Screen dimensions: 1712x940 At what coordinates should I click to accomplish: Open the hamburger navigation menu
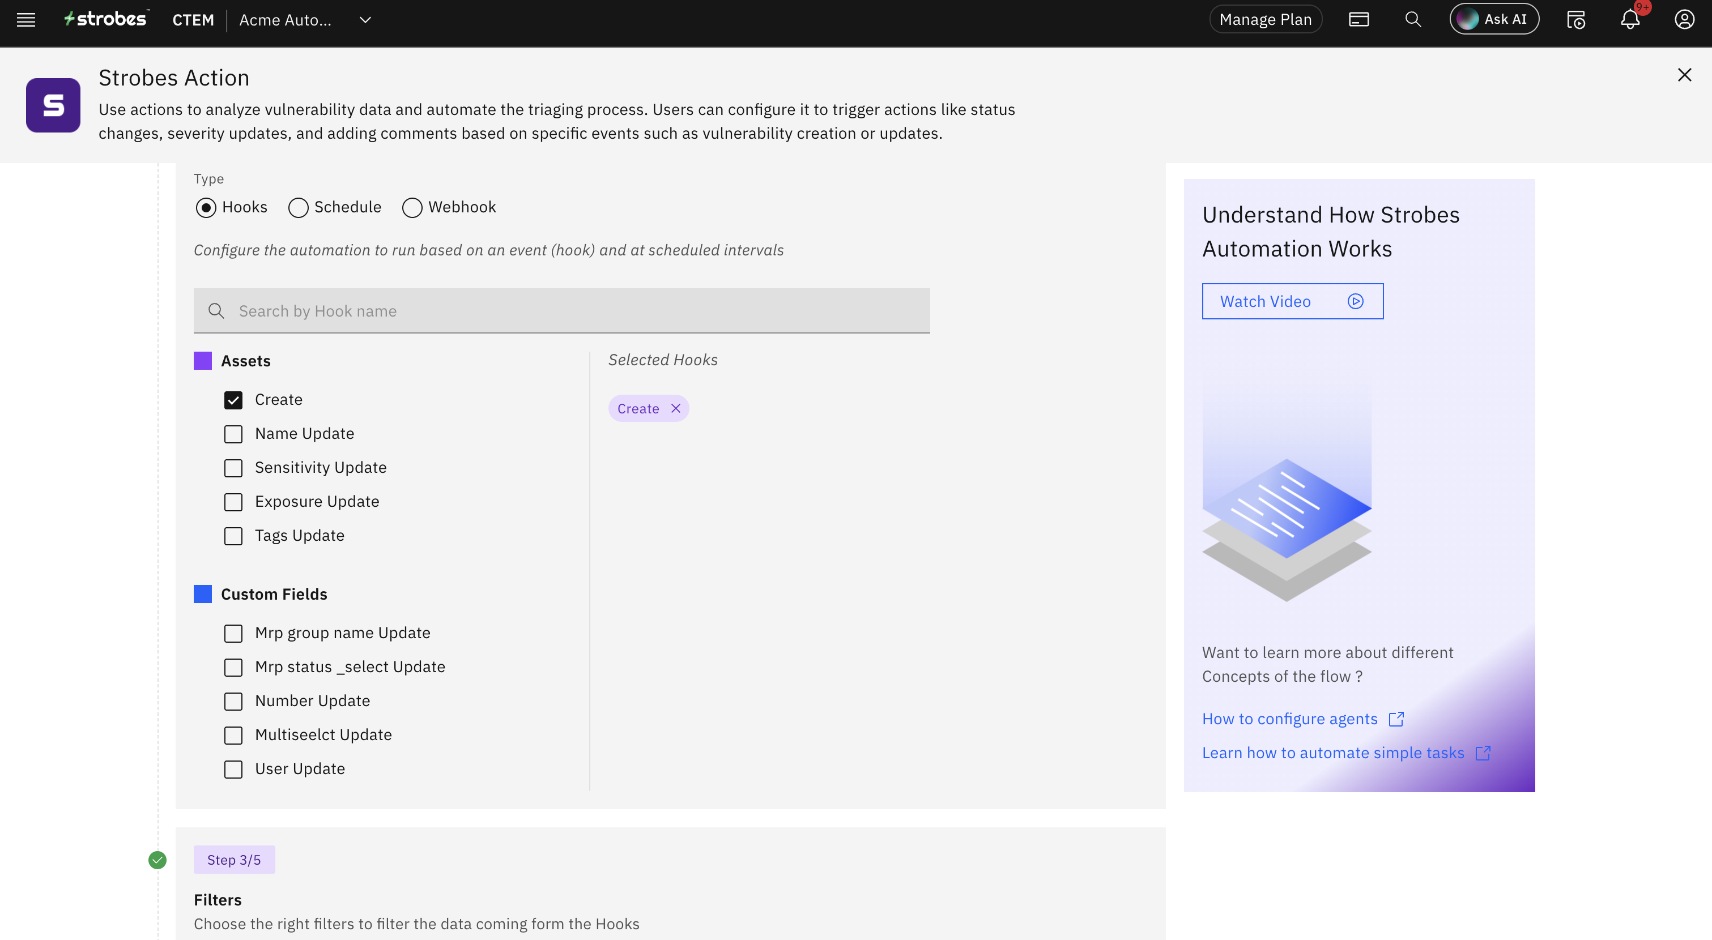26,20
